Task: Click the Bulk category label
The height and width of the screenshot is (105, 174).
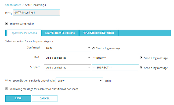Action: click(37, 57)
